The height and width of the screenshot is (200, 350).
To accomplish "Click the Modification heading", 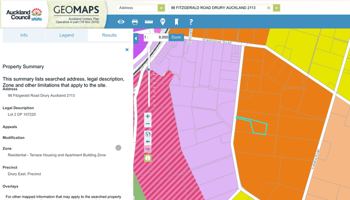I will point(14,138).
